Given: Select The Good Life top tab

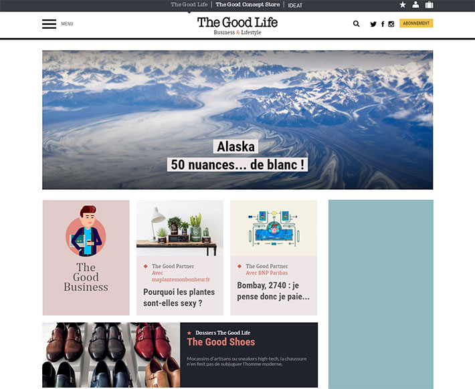Looking at the screenshot, I should click(x=189, y=5).
